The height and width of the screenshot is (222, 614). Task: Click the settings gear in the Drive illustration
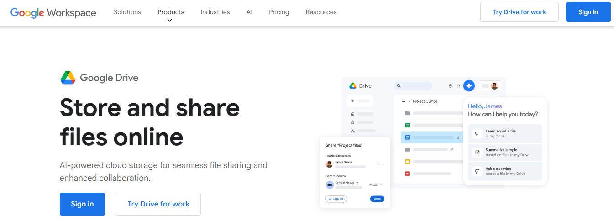tap(451, 85)
